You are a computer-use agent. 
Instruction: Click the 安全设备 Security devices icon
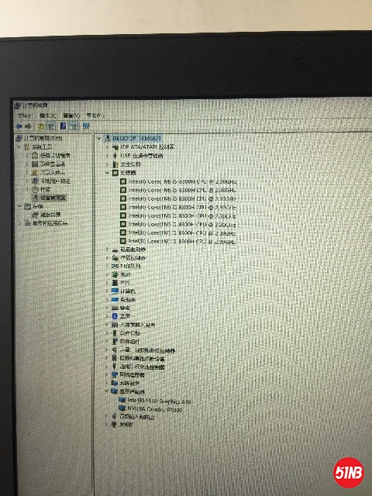(115, 164)
